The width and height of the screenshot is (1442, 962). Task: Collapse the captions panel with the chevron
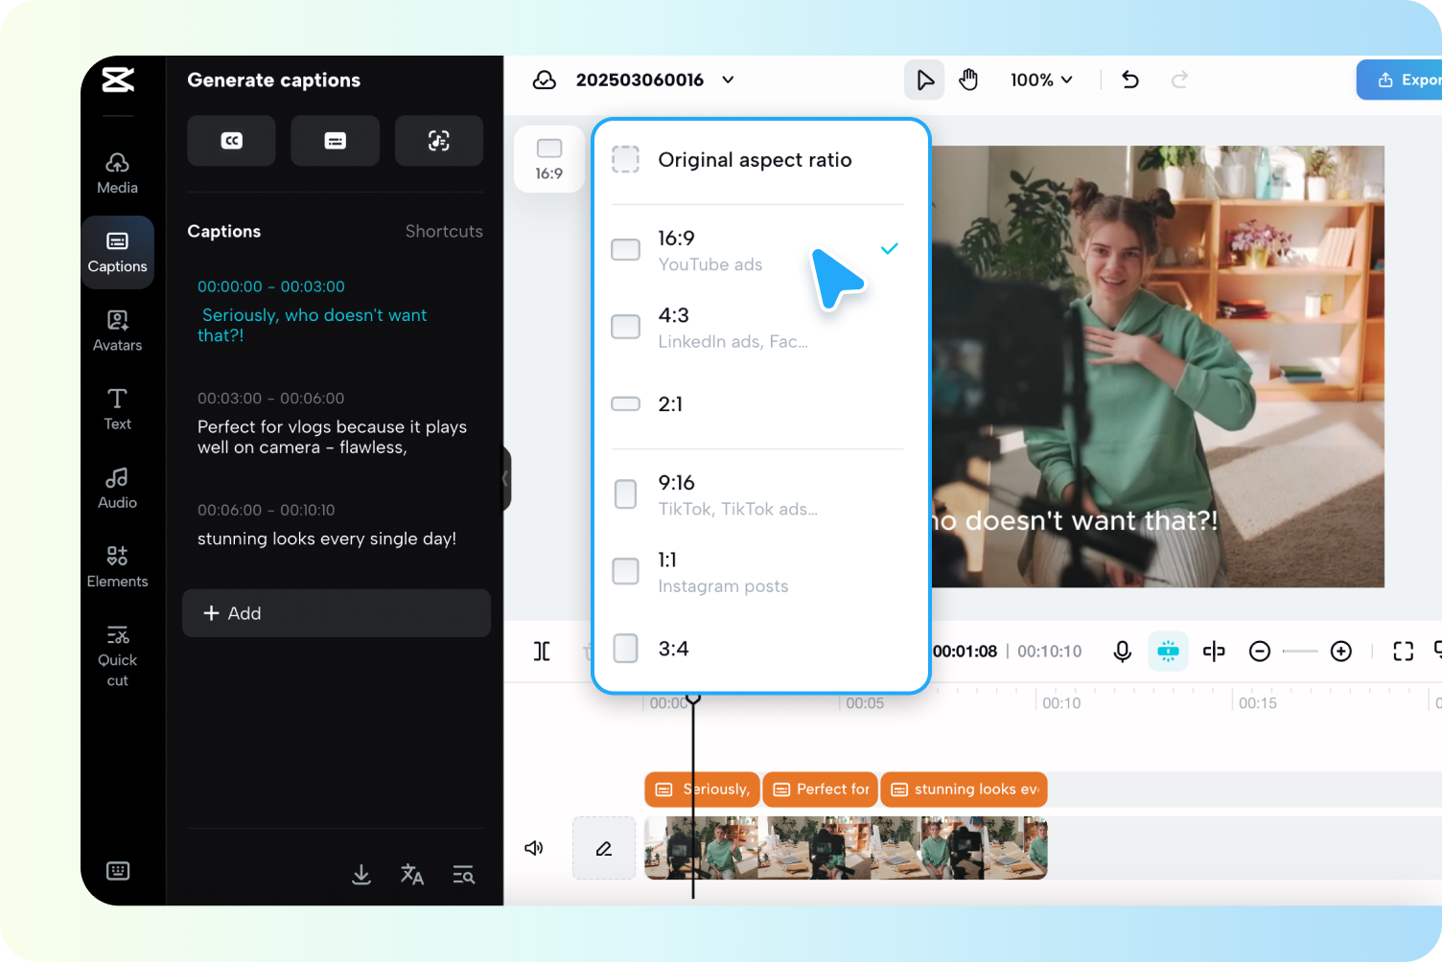505,479
